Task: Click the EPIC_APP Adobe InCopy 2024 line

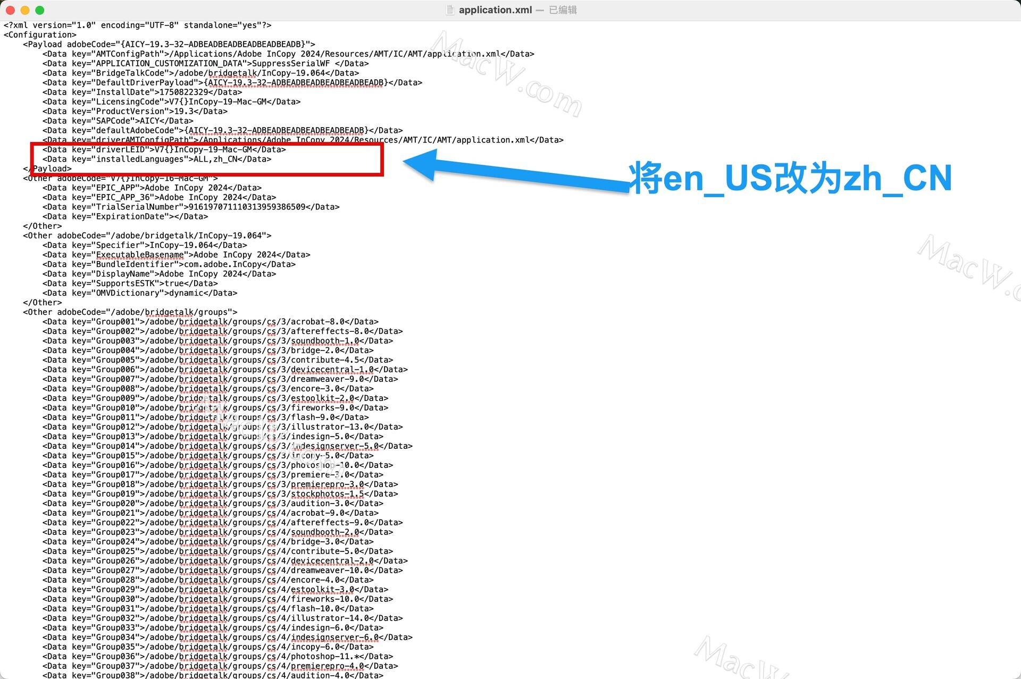Action: (x=152, y=188)
